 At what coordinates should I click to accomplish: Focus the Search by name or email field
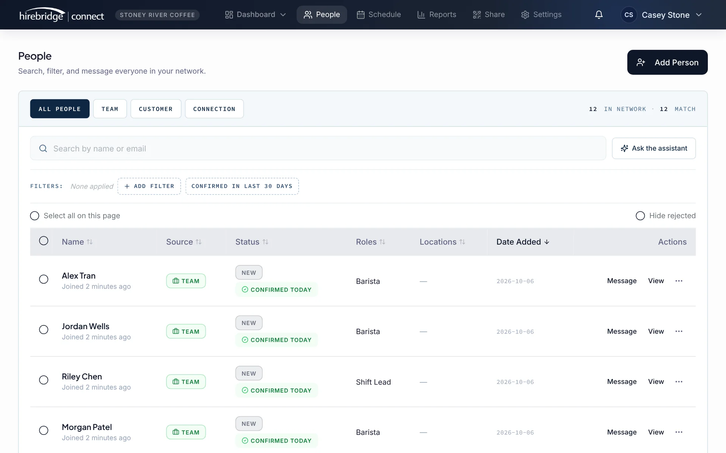tap(318, 148)
